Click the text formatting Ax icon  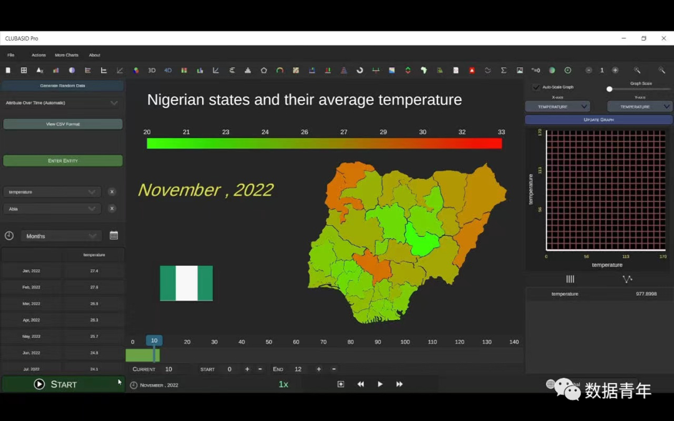[x=39, y=70]
